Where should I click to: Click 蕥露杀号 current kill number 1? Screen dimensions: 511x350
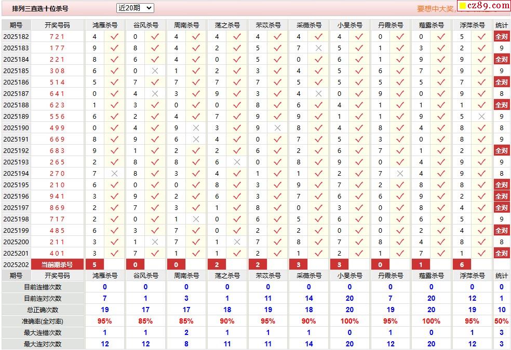[421, 264]
